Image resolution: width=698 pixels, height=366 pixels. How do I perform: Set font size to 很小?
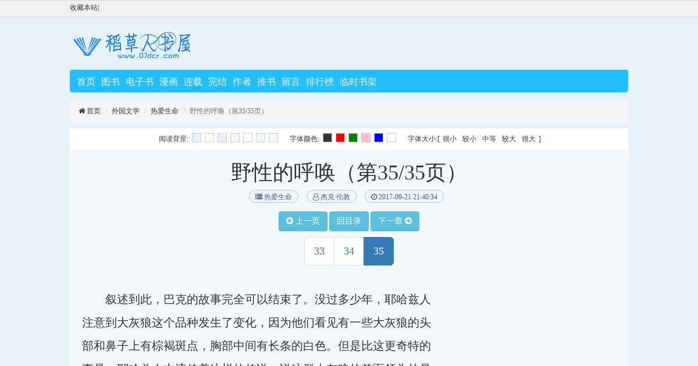click(x=450, y=139)
